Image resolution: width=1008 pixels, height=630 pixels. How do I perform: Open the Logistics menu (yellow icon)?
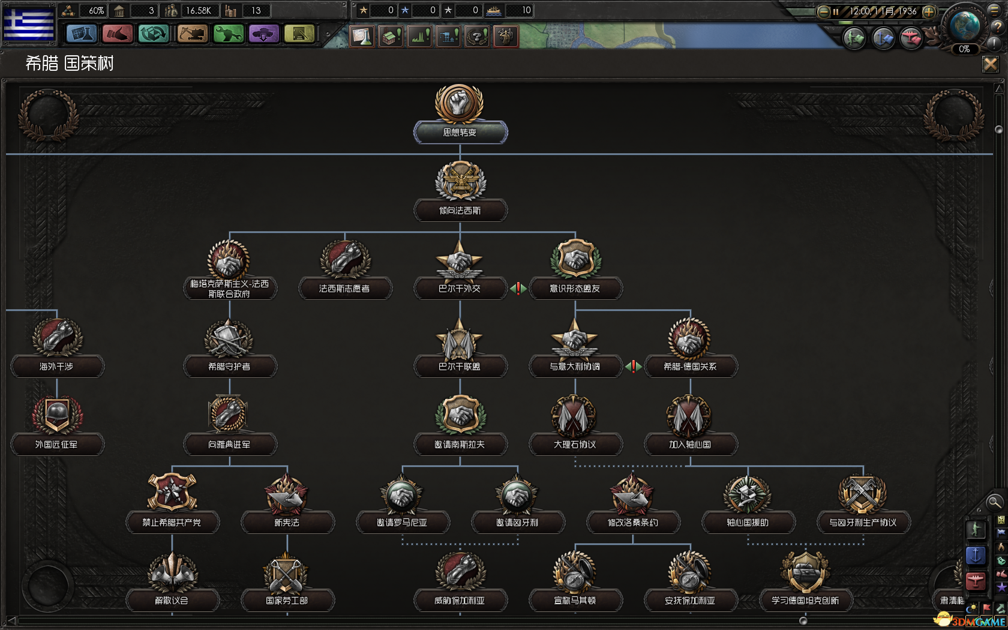click(x=299, y=34)
